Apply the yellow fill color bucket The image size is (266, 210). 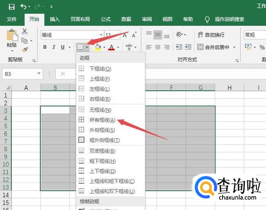click(98, 47)
